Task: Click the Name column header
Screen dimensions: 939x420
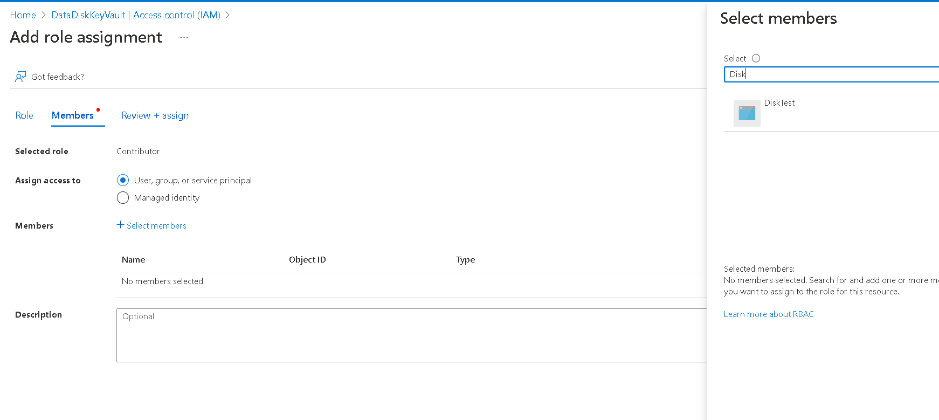Action: point(134,260)
